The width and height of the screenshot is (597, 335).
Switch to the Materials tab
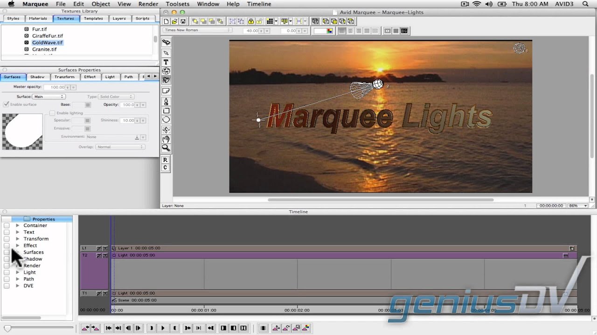coord(38,19)
